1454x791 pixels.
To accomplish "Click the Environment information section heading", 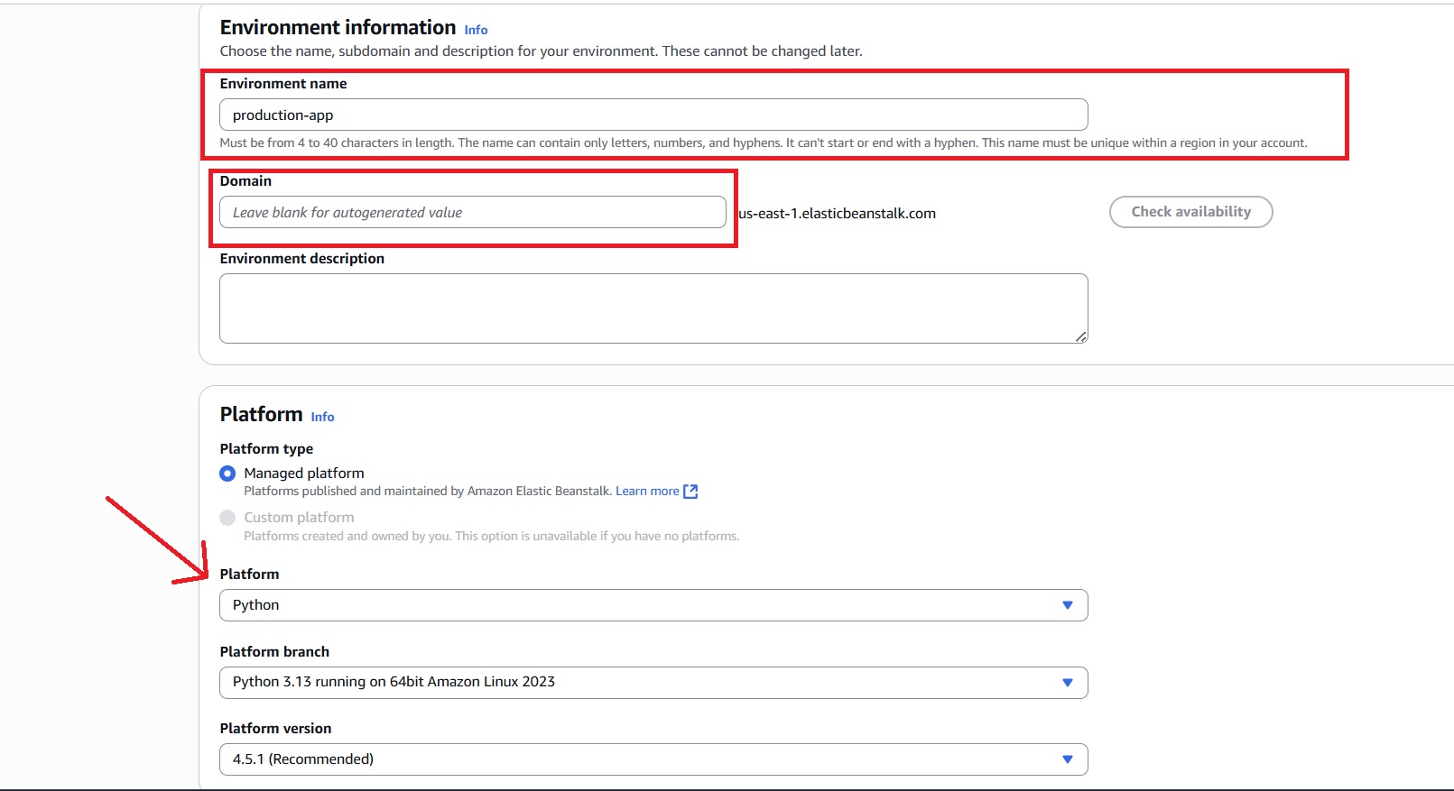I will tap(338, 28).
